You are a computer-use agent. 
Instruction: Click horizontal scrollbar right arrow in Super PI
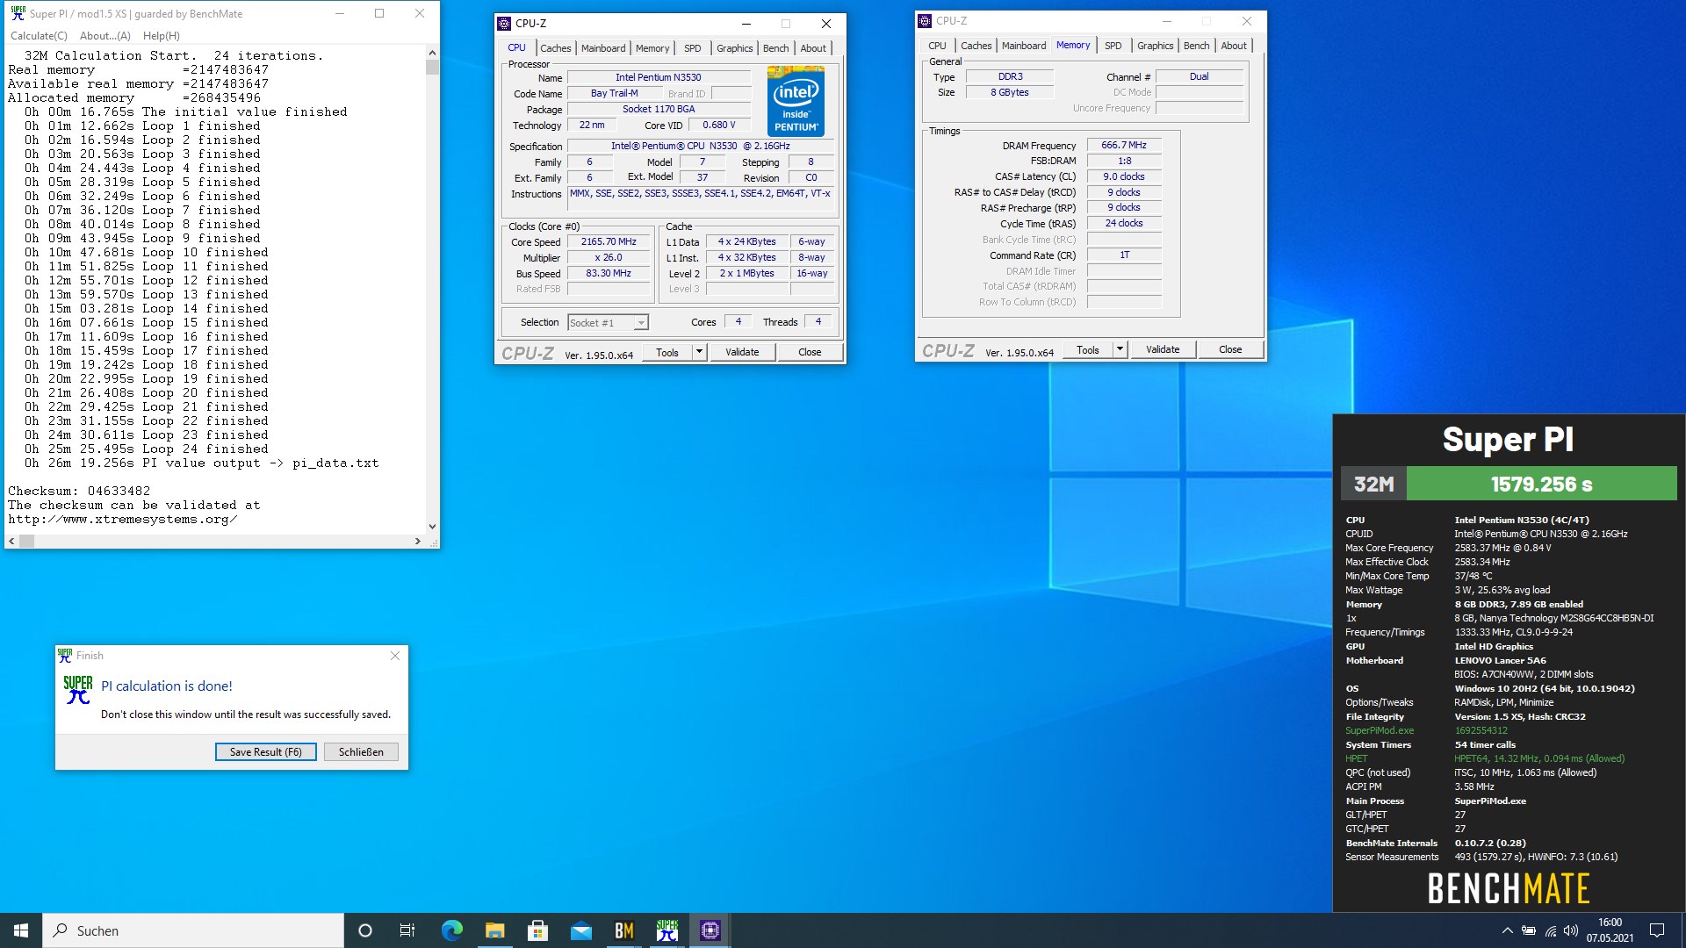418,542
